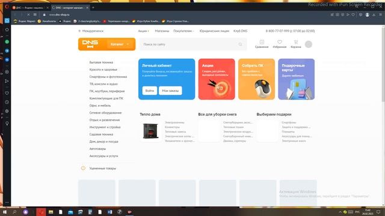This screenshot has width=385, height=216.
Task: Open Бытовая техника category
Action: (101, 62)
